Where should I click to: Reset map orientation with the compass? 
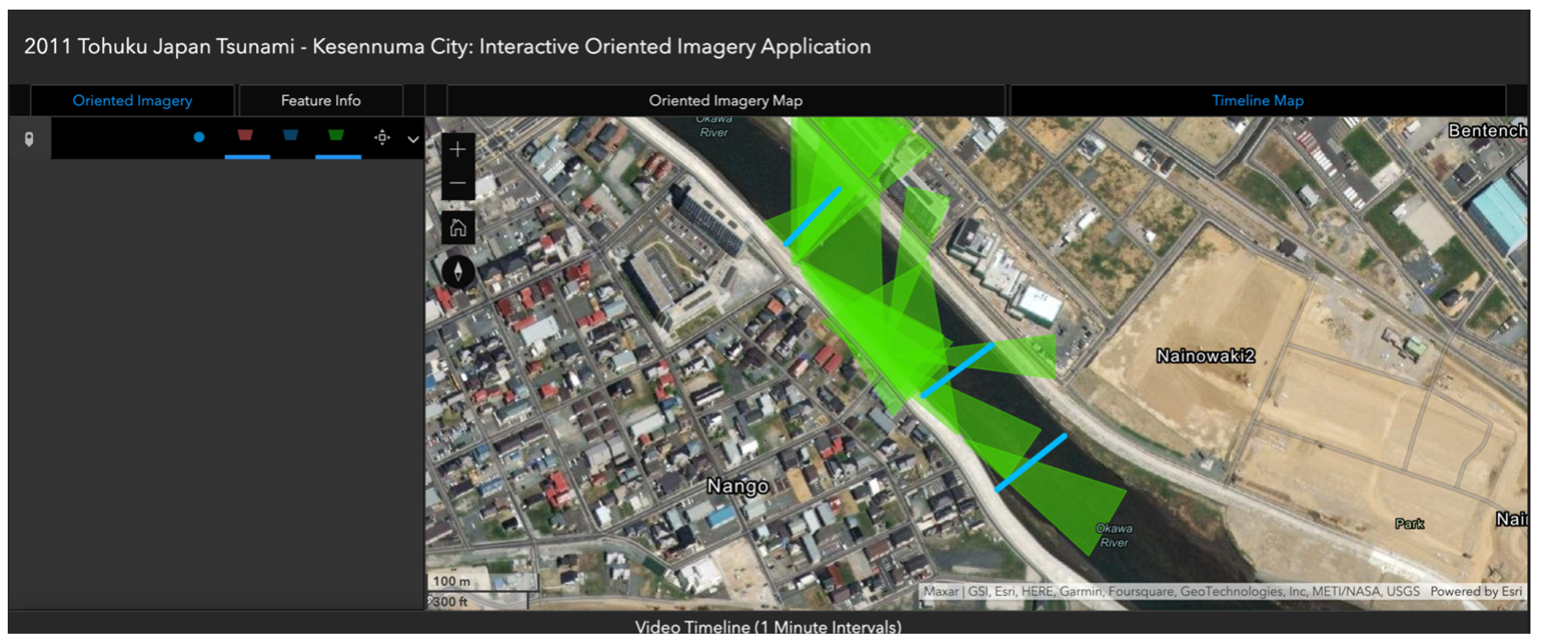[x=458, y=272]
